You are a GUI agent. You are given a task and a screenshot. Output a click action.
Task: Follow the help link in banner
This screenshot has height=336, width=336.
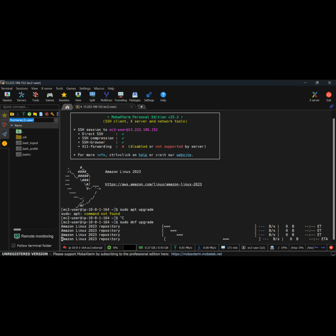[143, 155]
